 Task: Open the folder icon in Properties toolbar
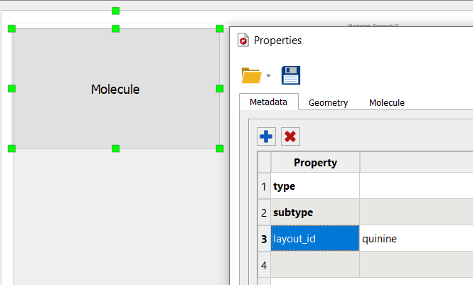pos(251,75)
